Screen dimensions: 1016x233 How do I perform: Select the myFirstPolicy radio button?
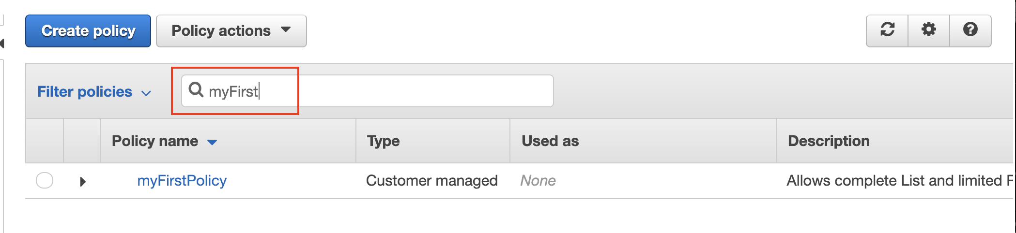point(45,180)
